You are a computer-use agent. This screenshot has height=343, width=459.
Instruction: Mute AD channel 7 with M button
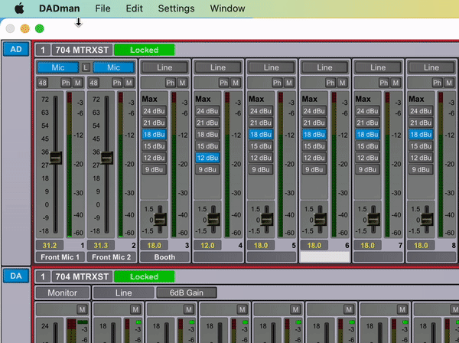[x=396, y=83]
